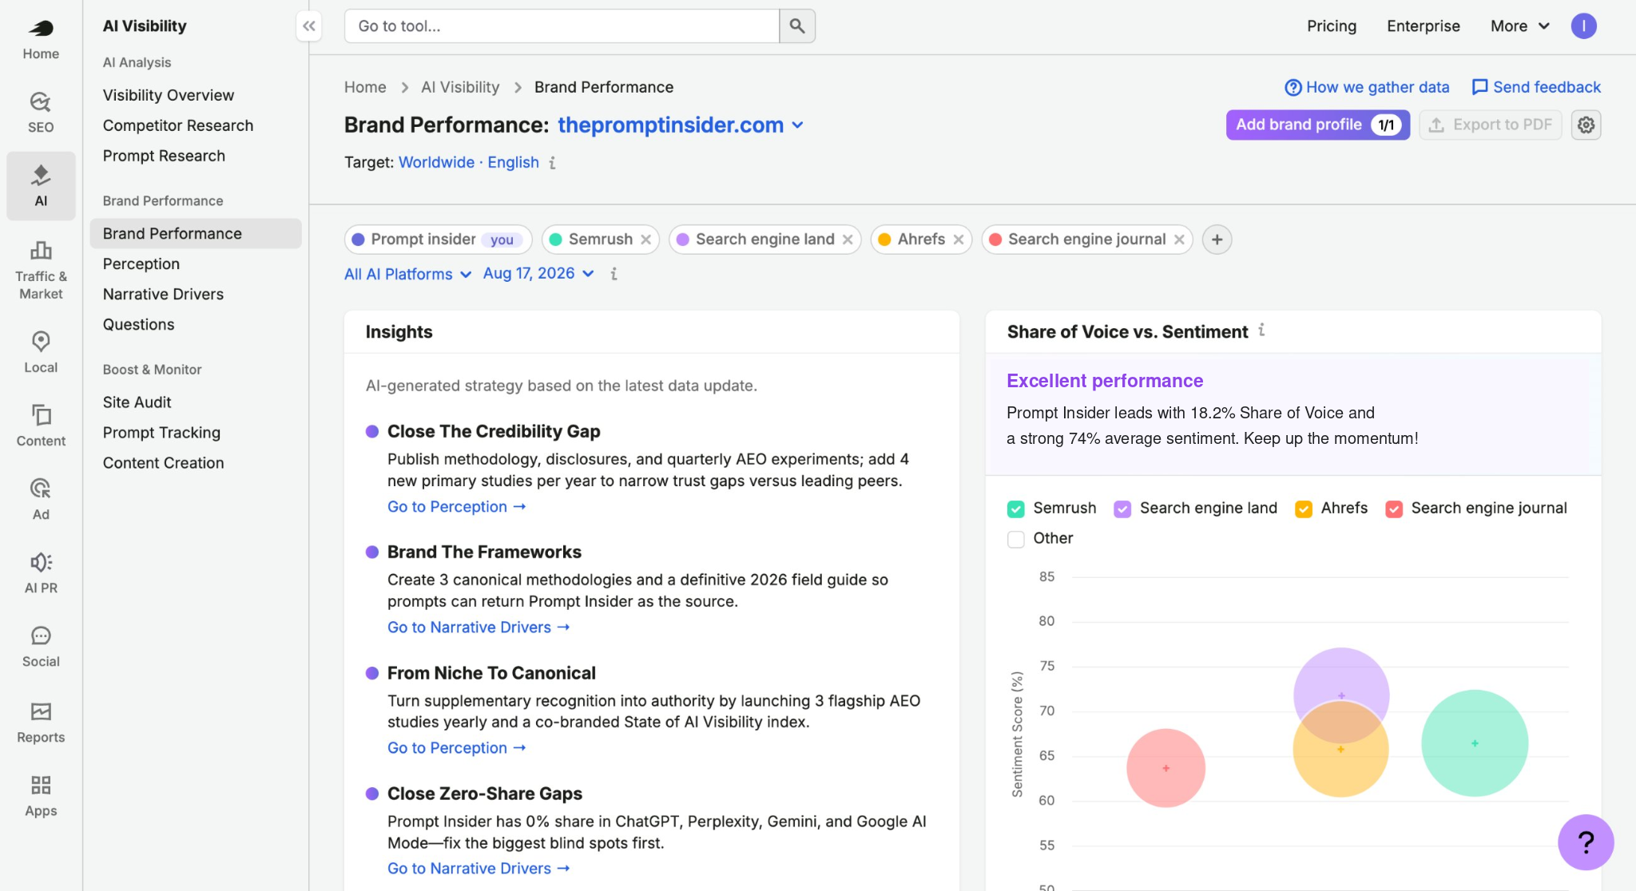Expand the More menu
The width and height of the screenshot is (1636, 891).
(1519, 26)
